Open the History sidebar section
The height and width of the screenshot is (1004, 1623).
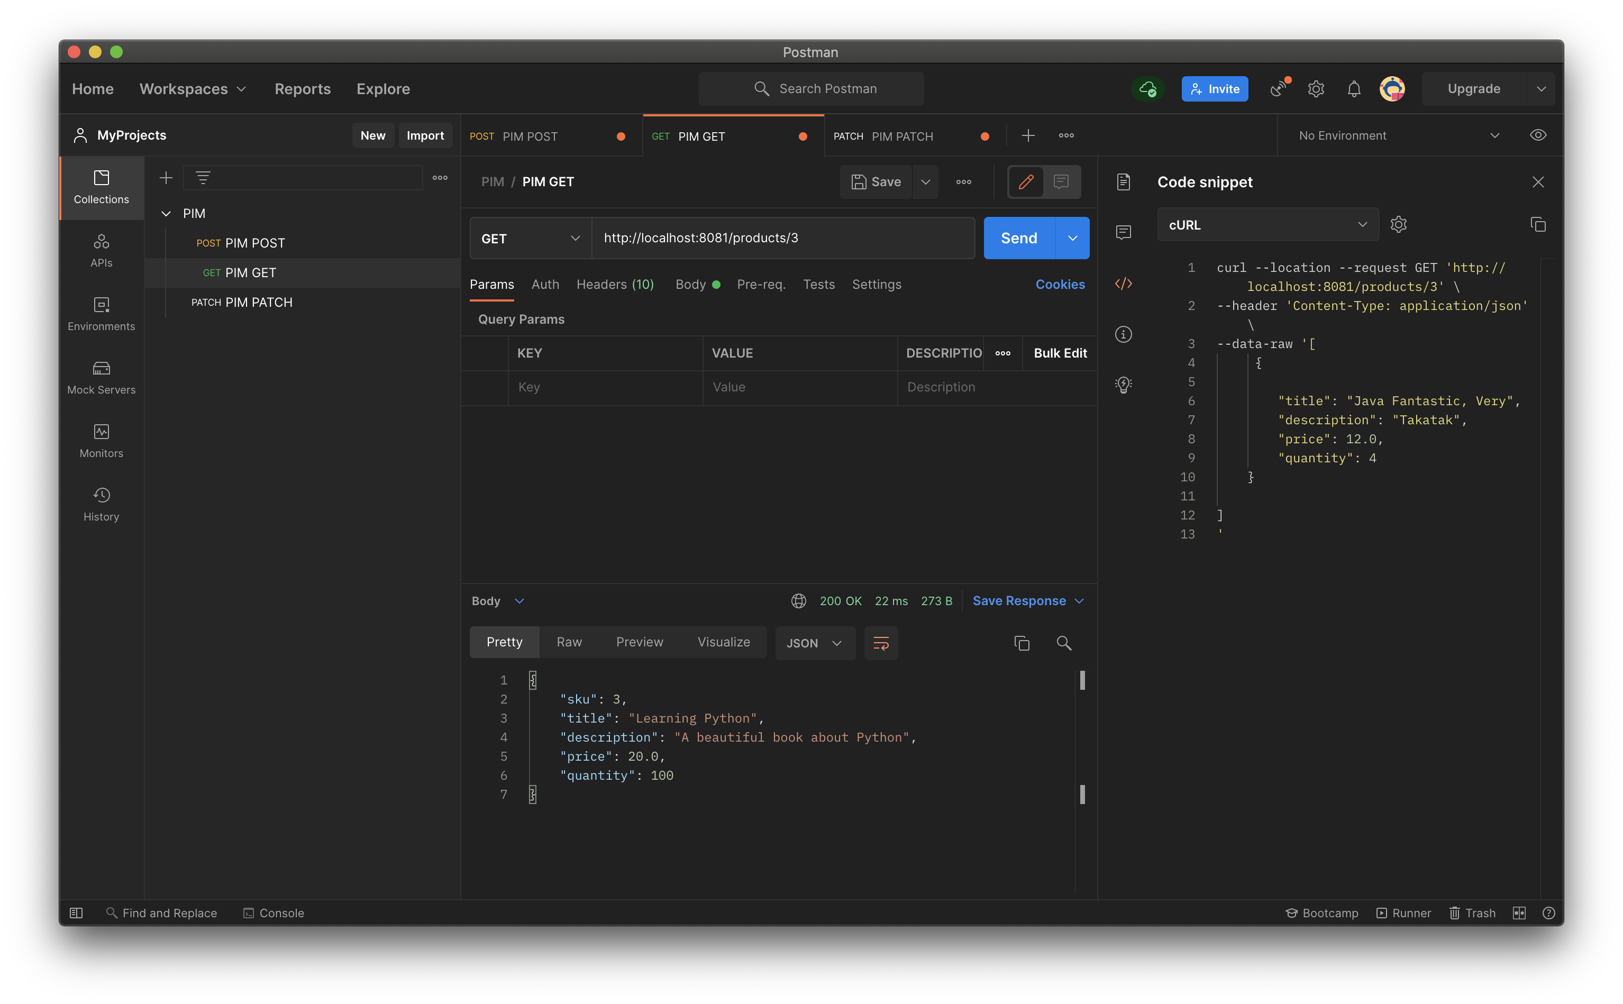pyautogui.click(x=101, y=505)
